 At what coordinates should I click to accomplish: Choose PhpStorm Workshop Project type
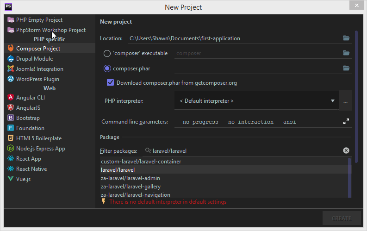tap(50, 30)
